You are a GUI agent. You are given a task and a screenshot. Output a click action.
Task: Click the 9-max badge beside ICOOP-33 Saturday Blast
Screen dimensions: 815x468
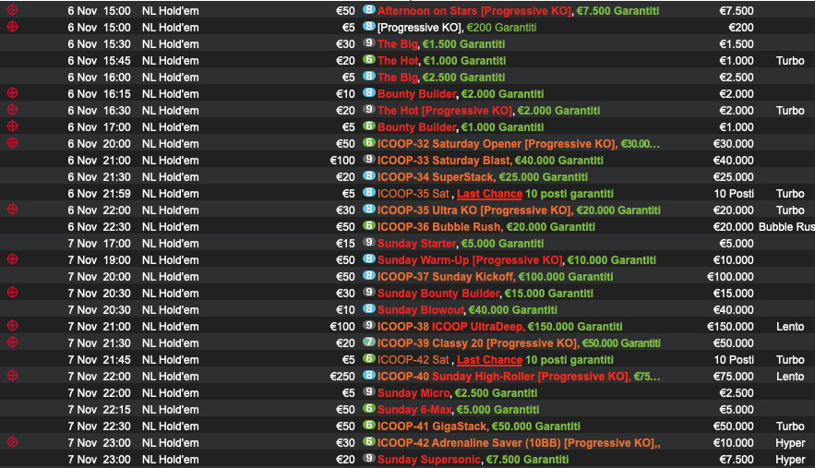tap(369, 160)
